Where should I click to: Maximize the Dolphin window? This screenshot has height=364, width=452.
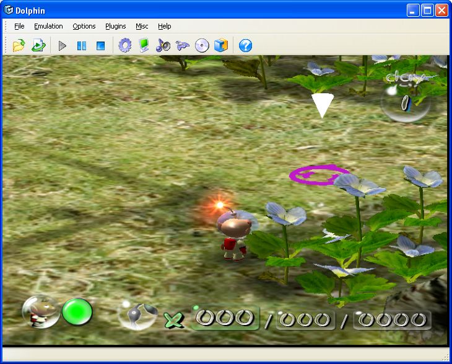[427, 11]
